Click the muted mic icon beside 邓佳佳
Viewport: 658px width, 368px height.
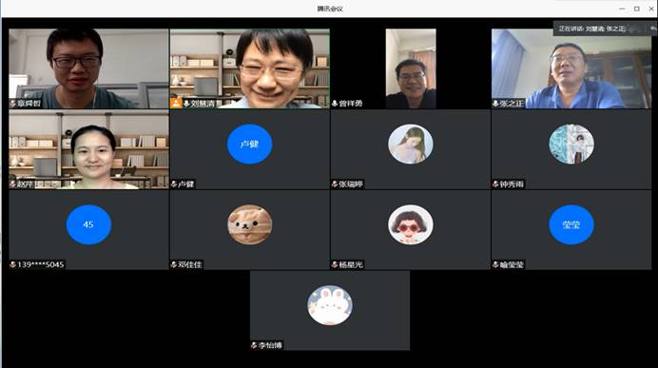pos(174,264)
